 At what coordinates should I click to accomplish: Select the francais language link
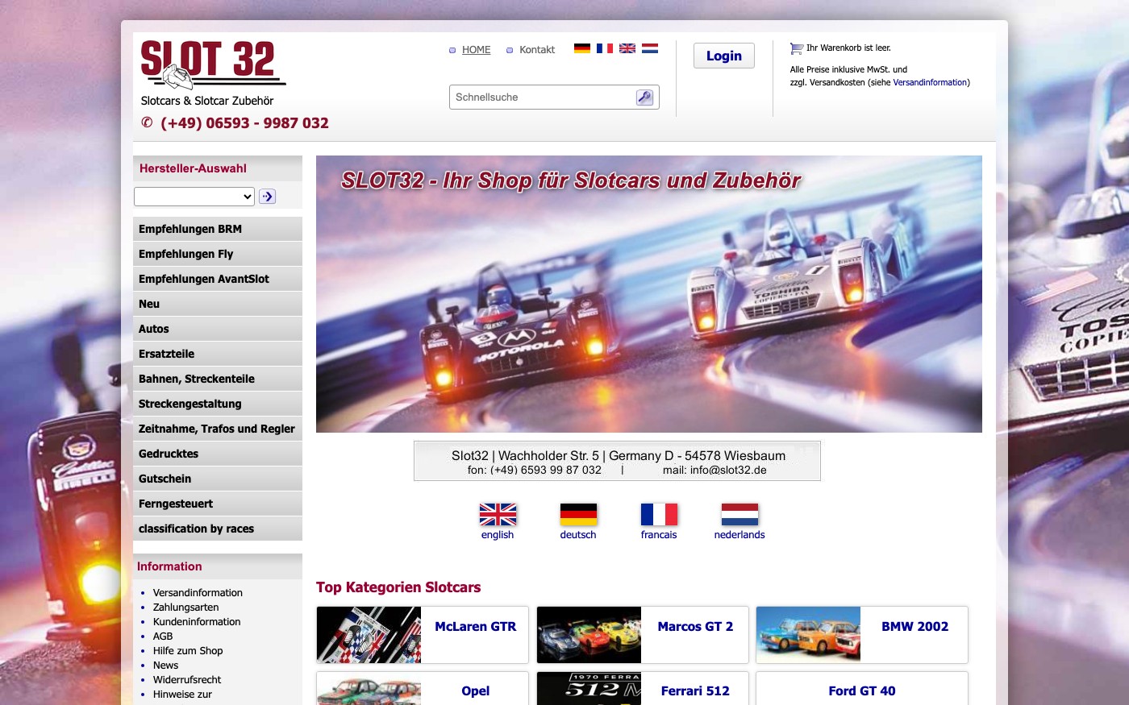pos(659,535)
